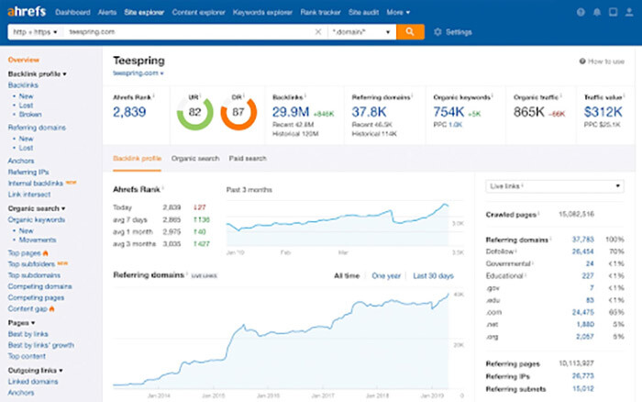Screen dimensions: 642x402
Task: Click the 37.8K referring domains value
Action: click(x=369, y=112)
